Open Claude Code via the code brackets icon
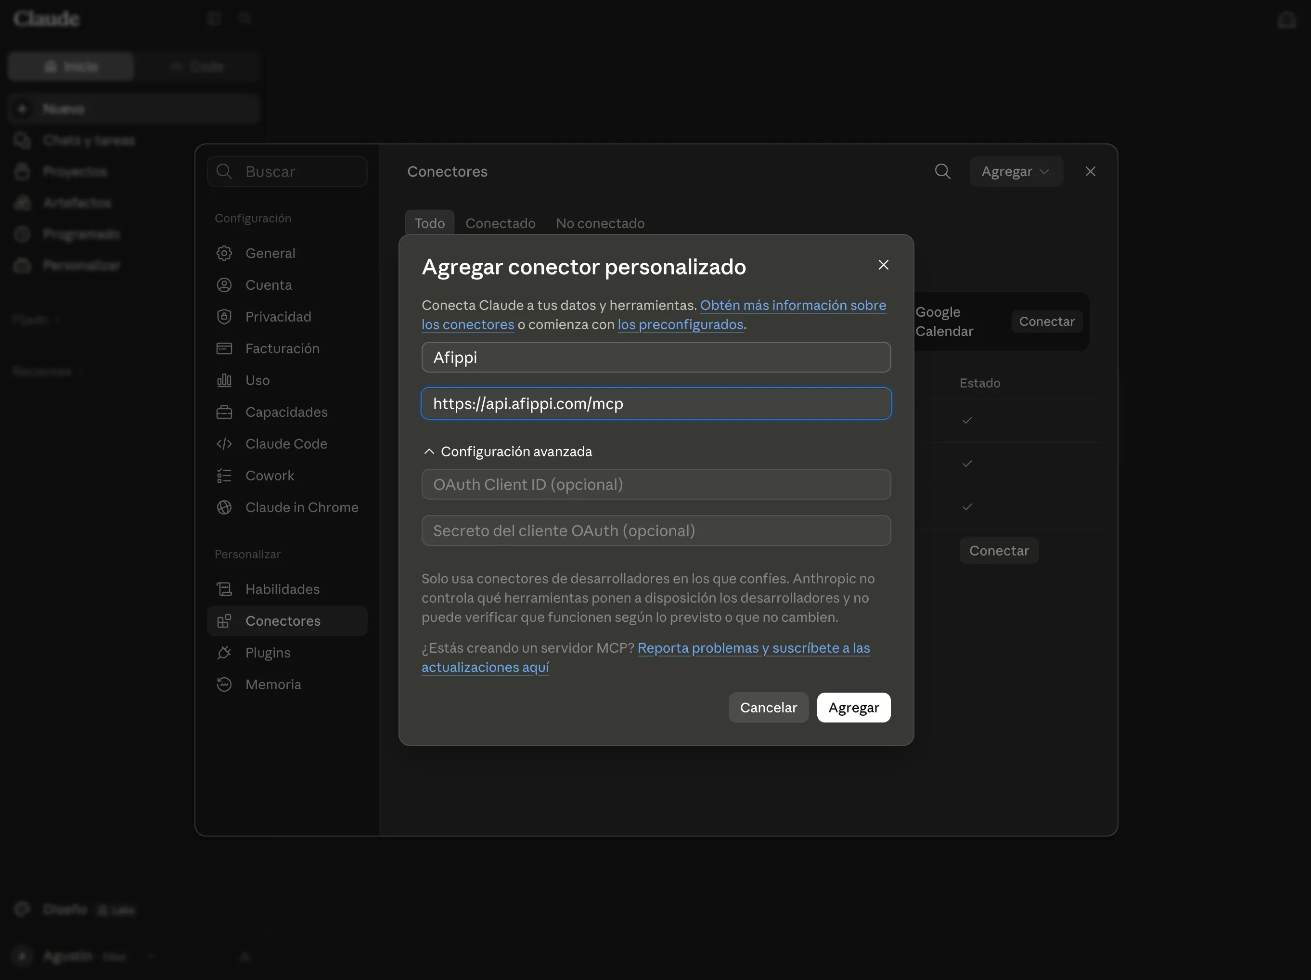This screenshot has width=1311, height=980. point(224,444)
